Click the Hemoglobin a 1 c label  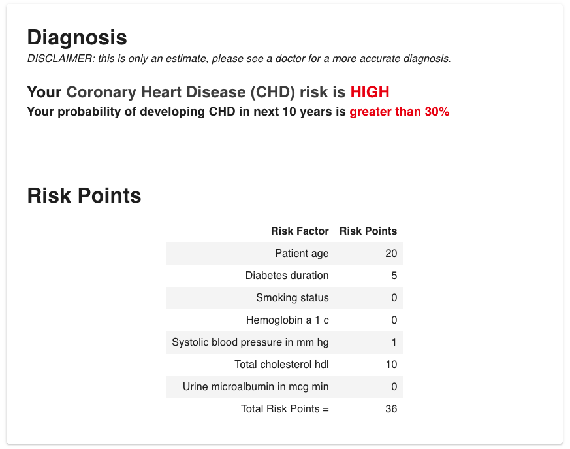[x=287, y=320]
